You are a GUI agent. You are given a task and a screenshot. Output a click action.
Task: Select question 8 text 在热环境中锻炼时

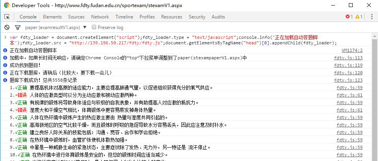[x=48, y=140]
